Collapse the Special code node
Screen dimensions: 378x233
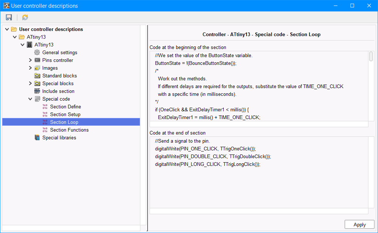tap(30, 99)
